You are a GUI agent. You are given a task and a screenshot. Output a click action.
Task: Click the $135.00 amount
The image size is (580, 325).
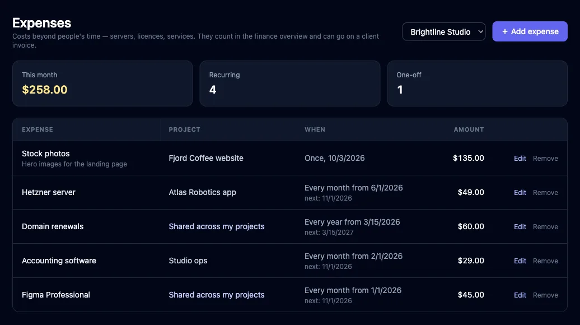(468, 158)
